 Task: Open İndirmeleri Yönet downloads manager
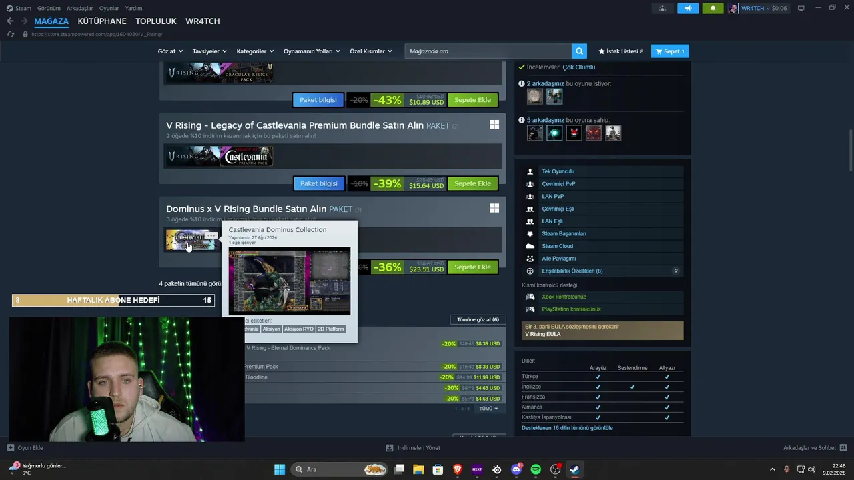click(x=413, y=448)
